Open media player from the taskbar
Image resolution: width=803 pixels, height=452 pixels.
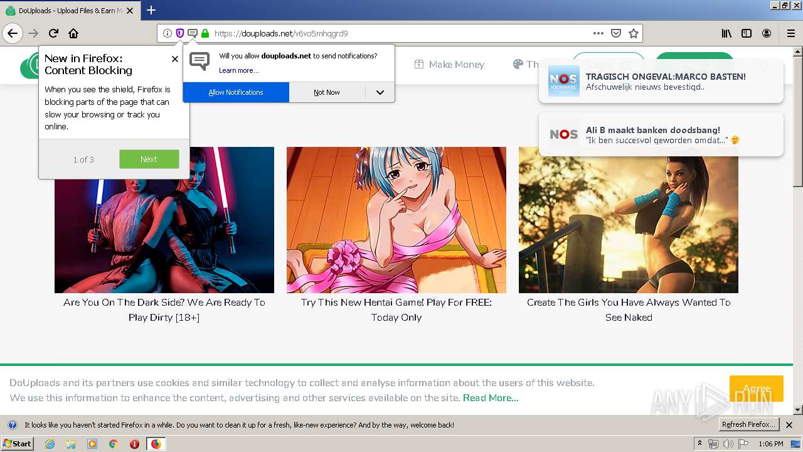click(92, 444)
